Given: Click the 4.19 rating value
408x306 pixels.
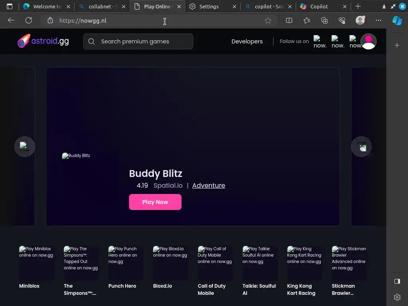Looking at the screenshot, I should tap(142, 185).
